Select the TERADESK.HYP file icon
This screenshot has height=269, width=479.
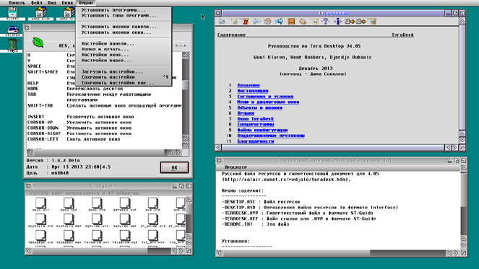click(40, 237)
